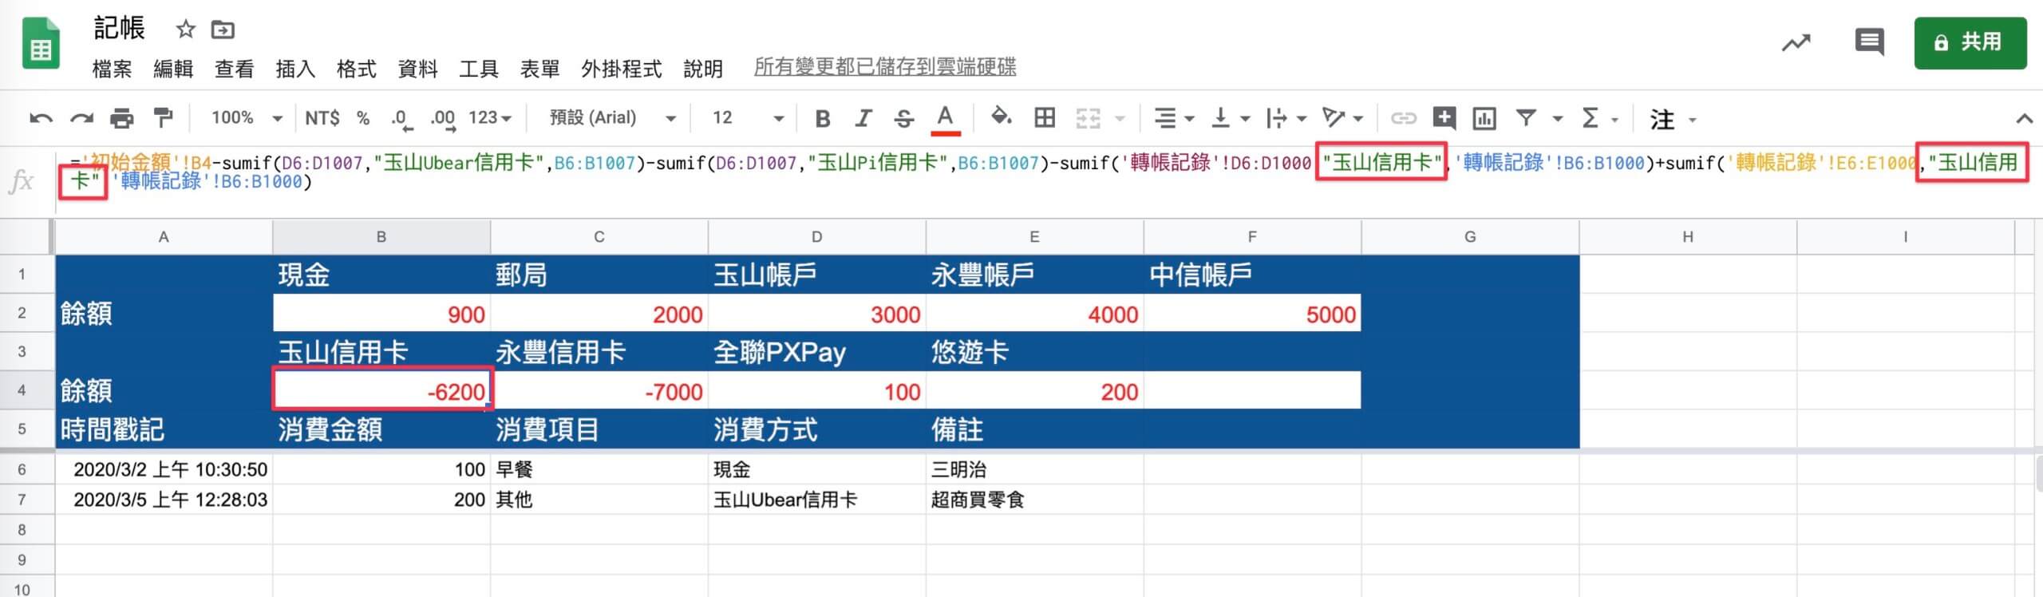This screenshot has height=597, width=2043.
Task: Collapse the toolbar with the chevron
Action: [x=2024, y=119]
